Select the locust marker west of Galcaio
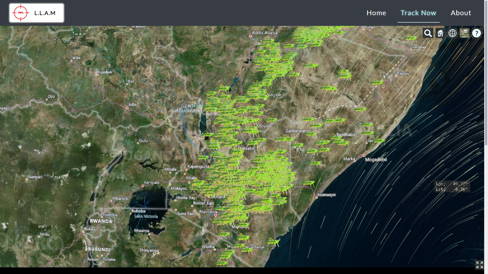This screenshot has width=488, height=274. tap(377, 82)
